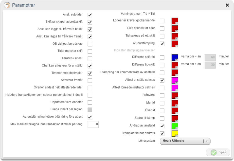This screenshot has height=161, width=234.
Task: Open green swatch for Ändrad av anställd
Action: click(175, 126)
